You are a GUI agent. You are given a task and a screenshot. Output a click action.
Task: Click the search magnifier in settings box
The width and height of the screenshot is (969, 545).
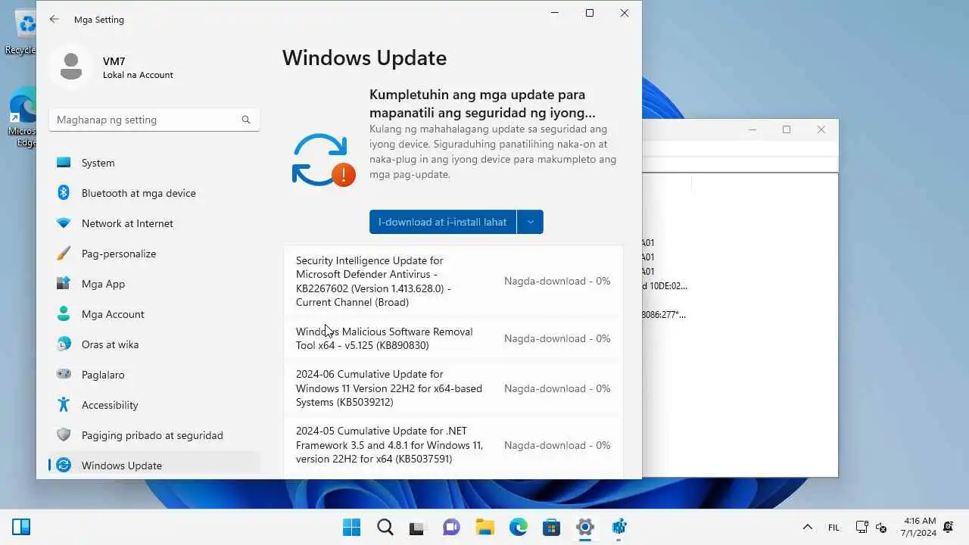(246, 120)
